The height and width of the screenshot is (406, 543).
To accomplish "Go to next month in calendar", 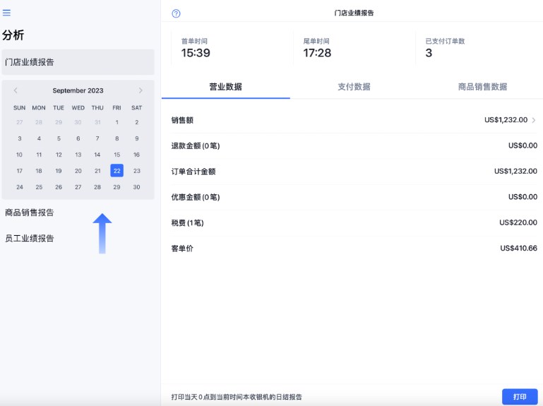I will click(x=141, y=90).
